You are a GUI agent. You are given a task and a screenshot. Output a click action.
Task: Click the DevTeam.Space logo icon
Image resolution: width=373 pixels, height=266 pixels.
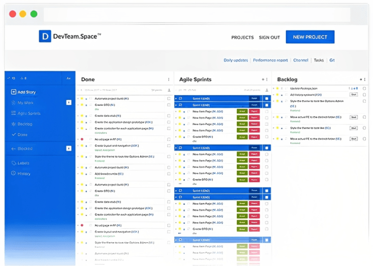pos(45,36)
